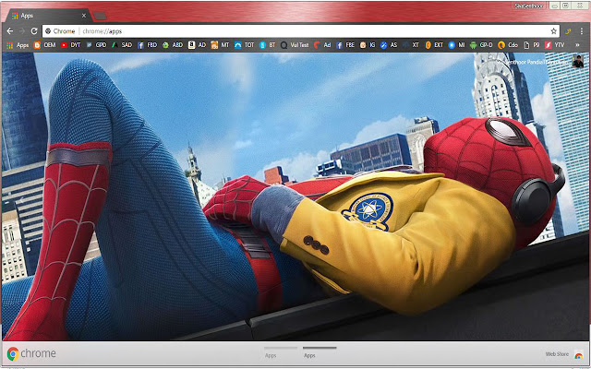Image resolution: width=591 pixels, height=369 pixels.
Task: Open the MI bookmark
Action: point(456,45)
